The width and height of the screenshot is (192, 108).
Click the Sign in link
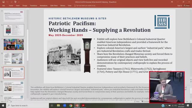click(179, 6)
